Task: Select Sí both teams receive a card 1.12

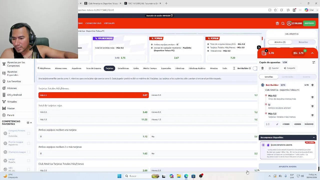Action: pyautogui.click(x=93, y=136)
